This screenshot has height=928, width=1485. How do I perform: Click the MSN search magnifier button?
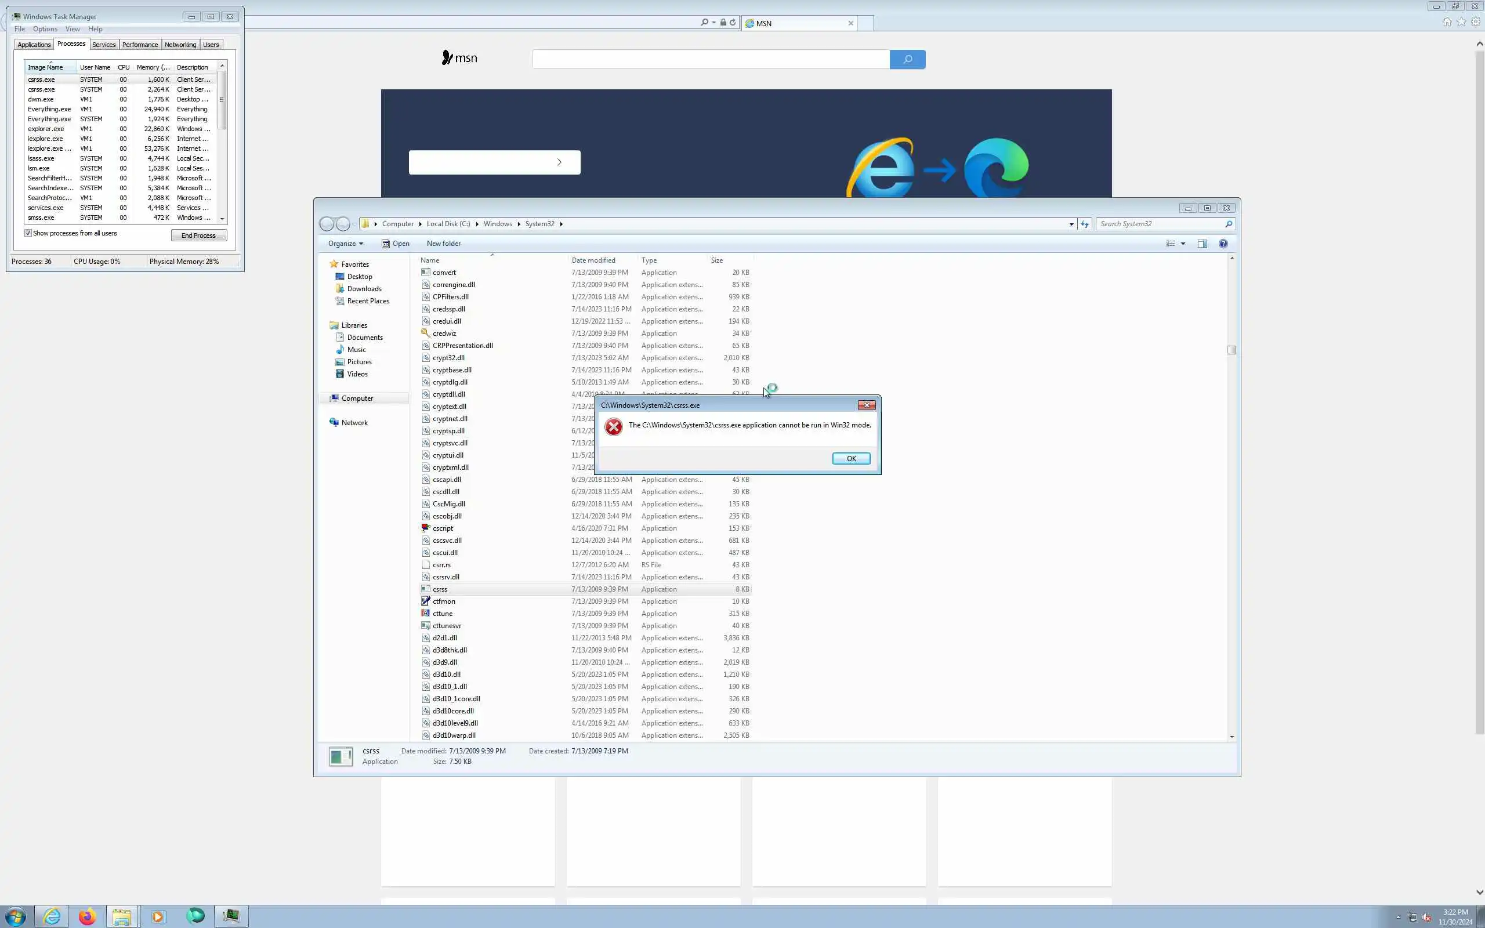[x=907, y=60]
